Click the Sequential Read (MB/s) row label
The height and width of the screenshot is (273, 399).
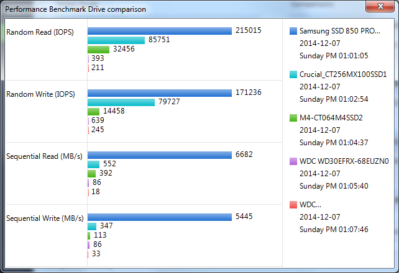[44, 156]
